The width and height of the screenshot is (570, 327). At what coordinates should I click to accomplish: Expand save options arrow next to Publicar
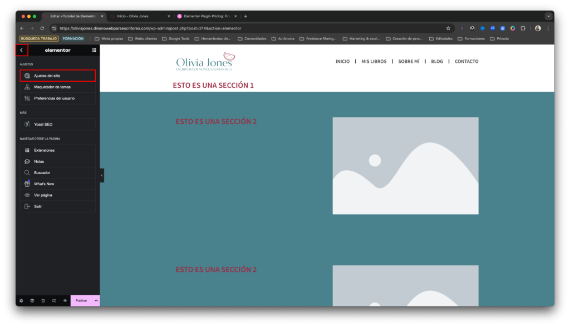(96, 300)
